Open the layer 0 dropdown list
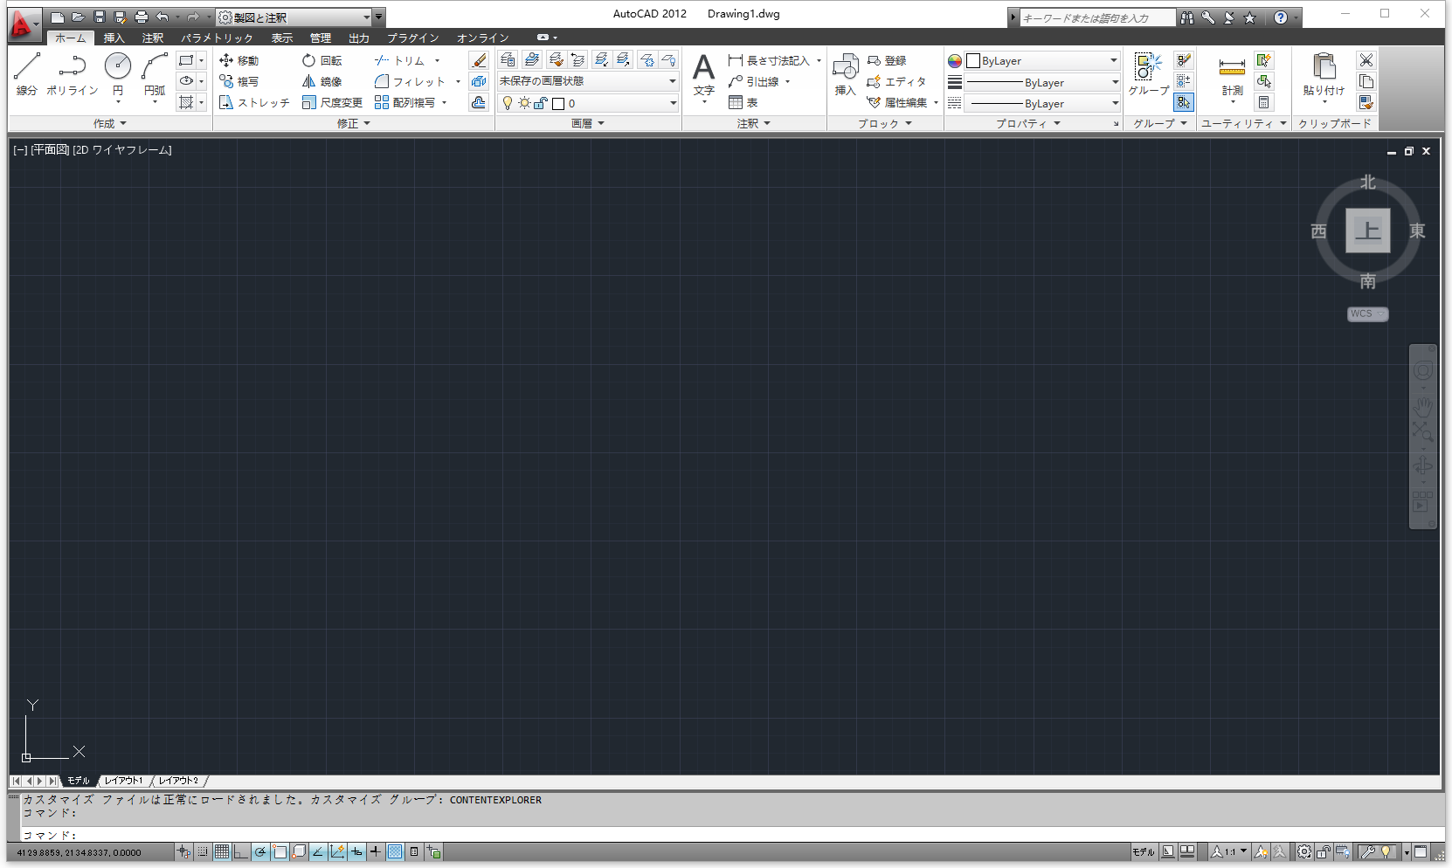This screenshot has height=868, width=1452. pyautogui.click(x=588, y=103)
